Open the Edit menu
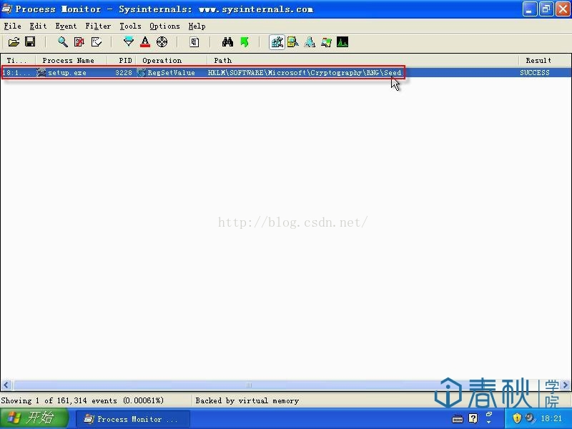 click(x=38, y=26)
